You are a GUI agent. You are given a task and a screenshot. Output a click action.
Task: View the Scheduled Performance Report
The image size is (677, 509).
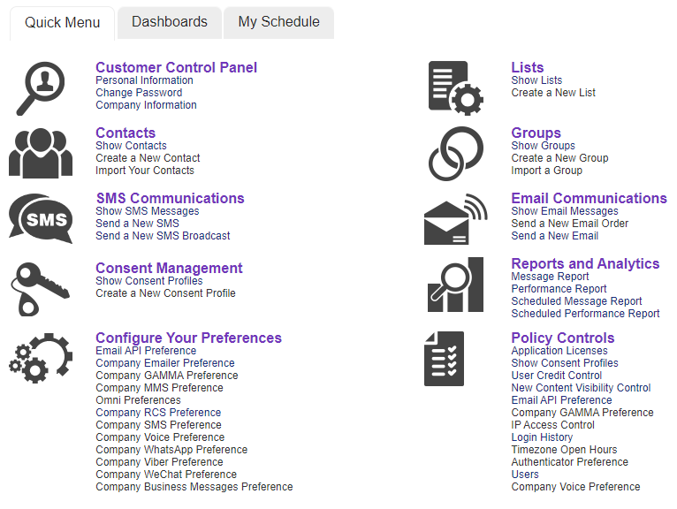click(x=585, y=314)
